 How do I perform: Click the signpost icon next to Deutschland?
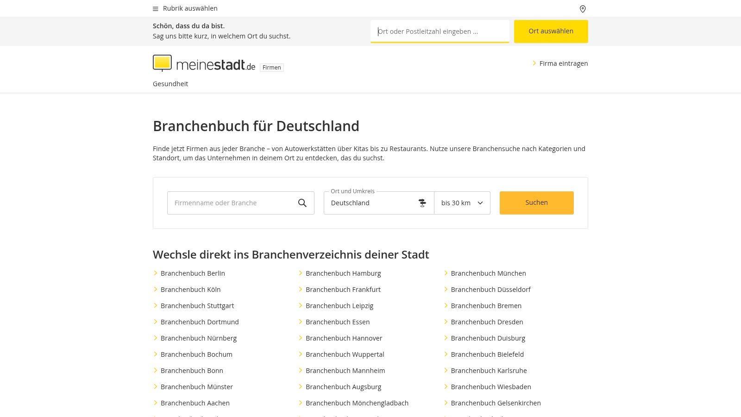(422, 203)
